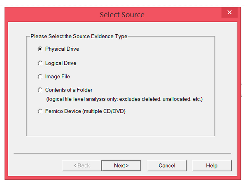Click the "Image File" text label
The image size is (247, 187).
point(57,76)
